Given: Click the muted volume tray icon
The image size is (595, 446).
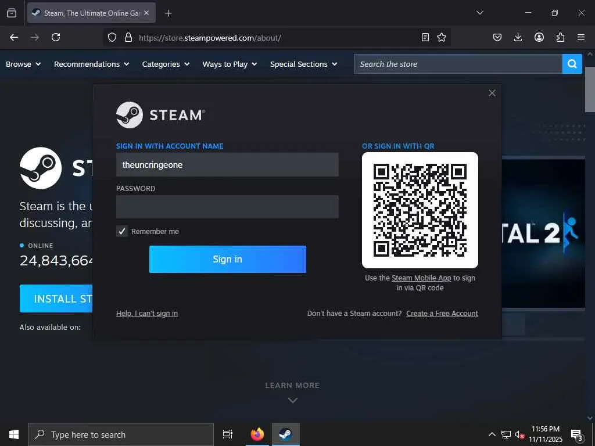Looking at the screenshot, I should point(519,434).
